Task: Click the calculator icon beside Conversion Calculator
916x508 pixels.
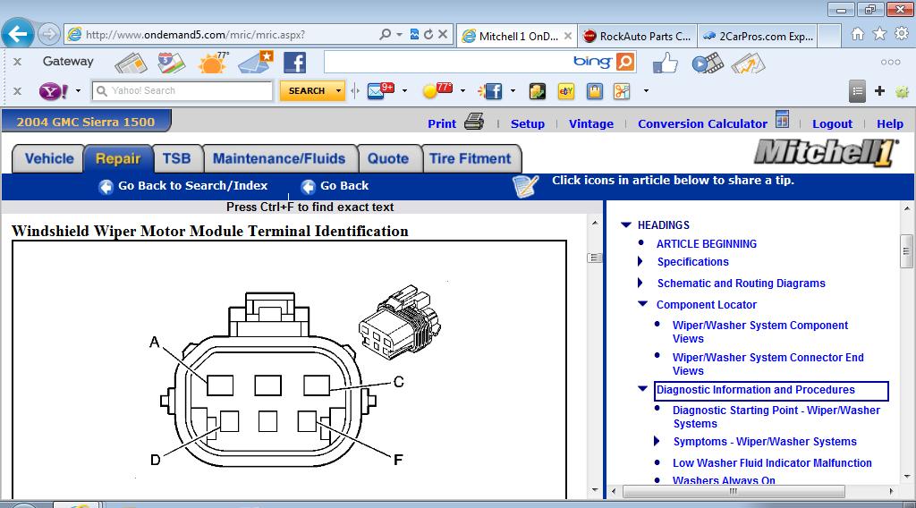Action: pos(782,119)
